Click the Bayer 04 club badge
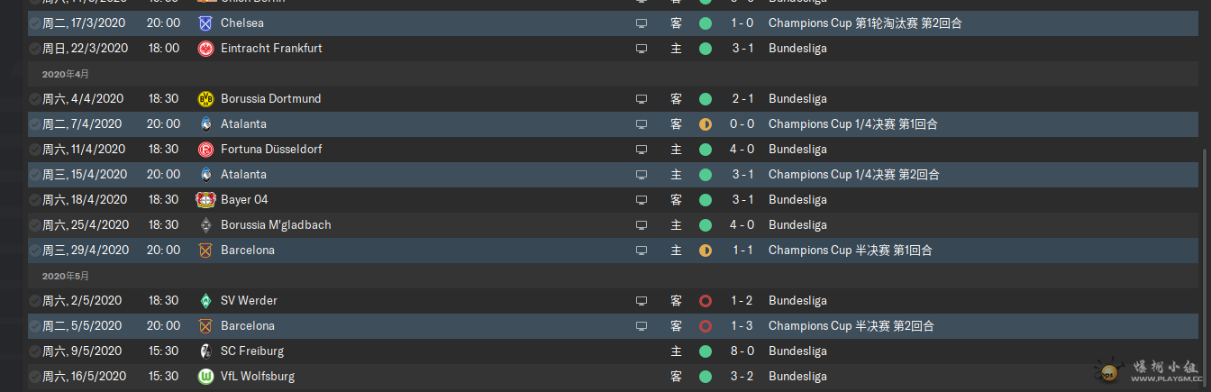 (x=205, y=199)
